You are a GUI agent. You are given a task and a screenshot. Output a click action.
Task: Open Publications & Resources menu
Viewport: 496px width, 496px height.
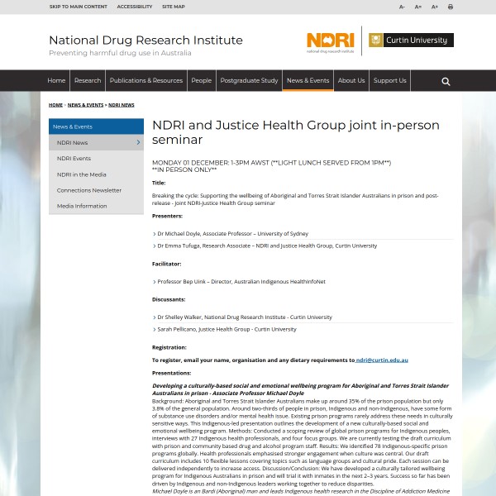pos(146,81)
